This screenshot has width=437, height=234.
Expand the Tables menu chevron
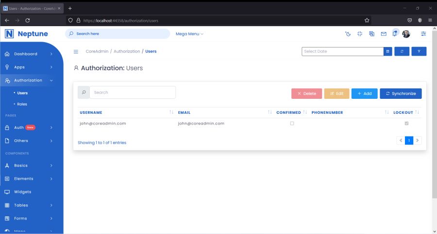pyautogui.click(x=51, y=205)
